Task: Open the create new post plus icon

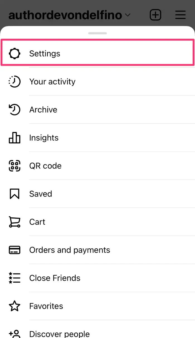Action: [x=155, y=15]
